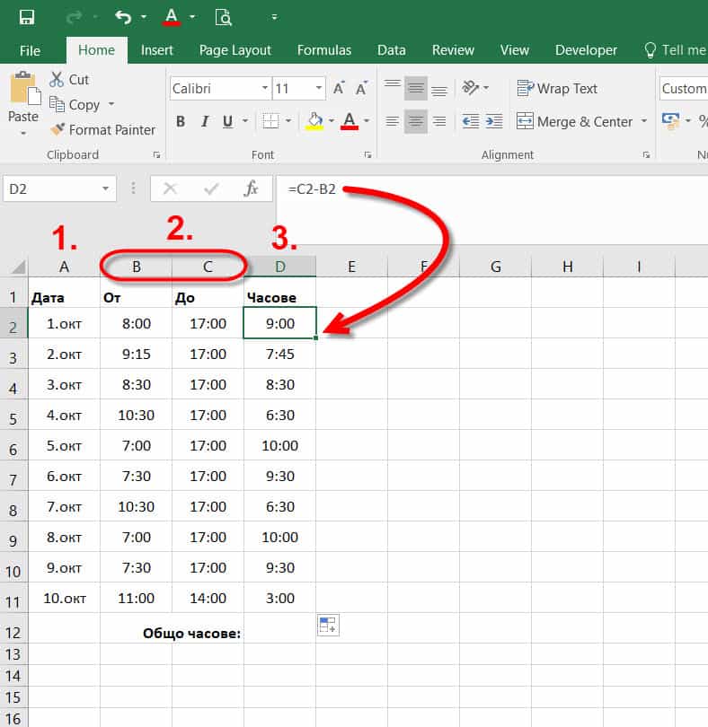Toggle Italic formatting

[204, 121]
